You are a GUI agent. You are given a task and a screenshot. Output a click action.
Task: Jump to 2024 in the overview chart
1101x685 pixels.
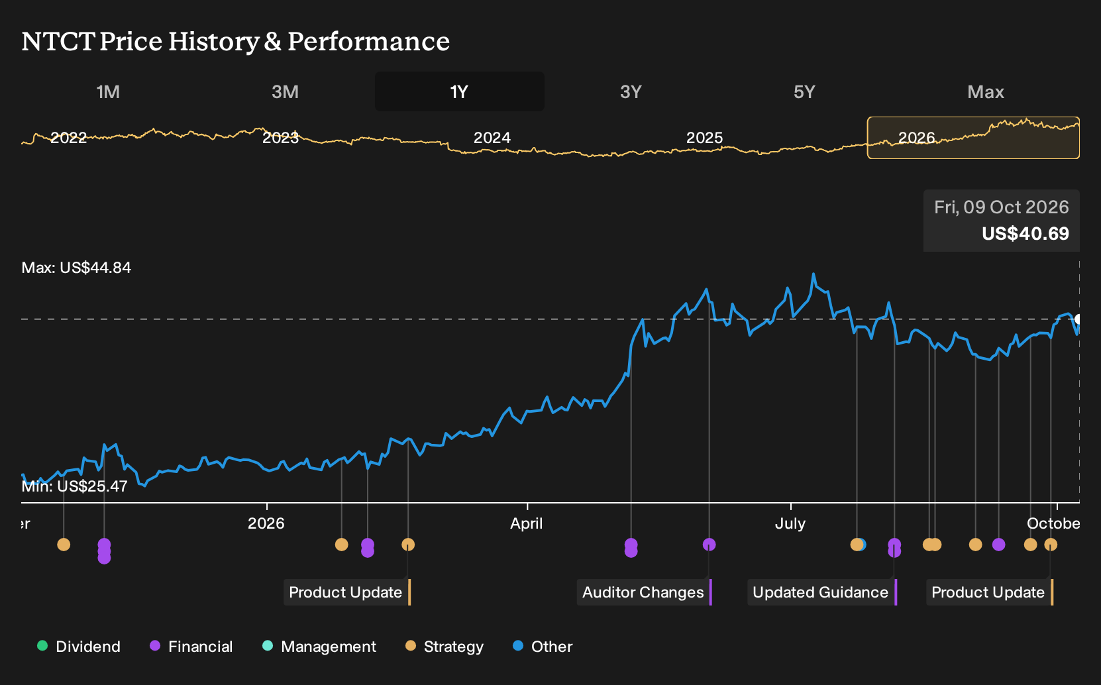click(492, 138)
